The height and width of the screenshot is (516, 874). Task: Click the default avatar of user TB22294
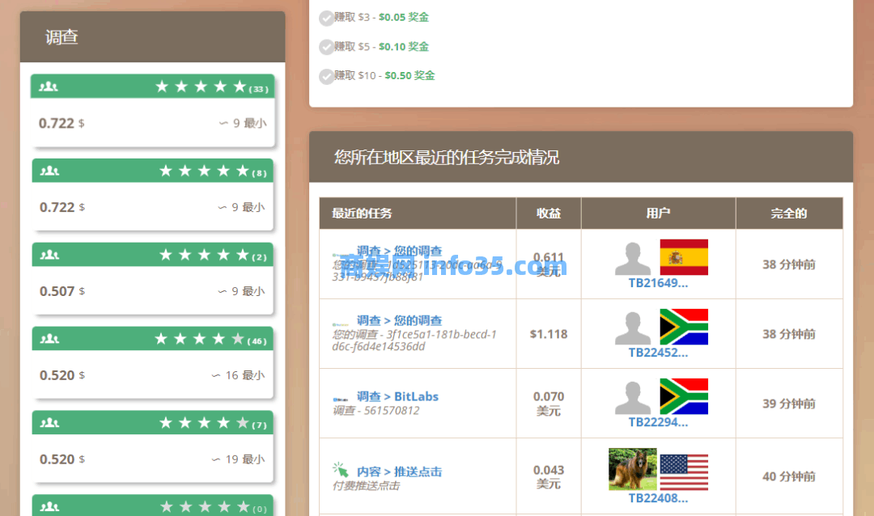633,398
